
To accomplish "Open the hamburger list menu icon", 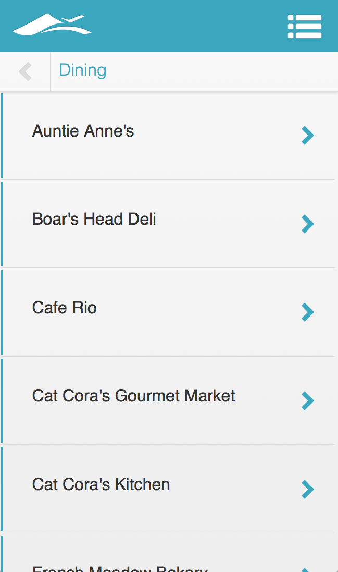I will [305, 26].
